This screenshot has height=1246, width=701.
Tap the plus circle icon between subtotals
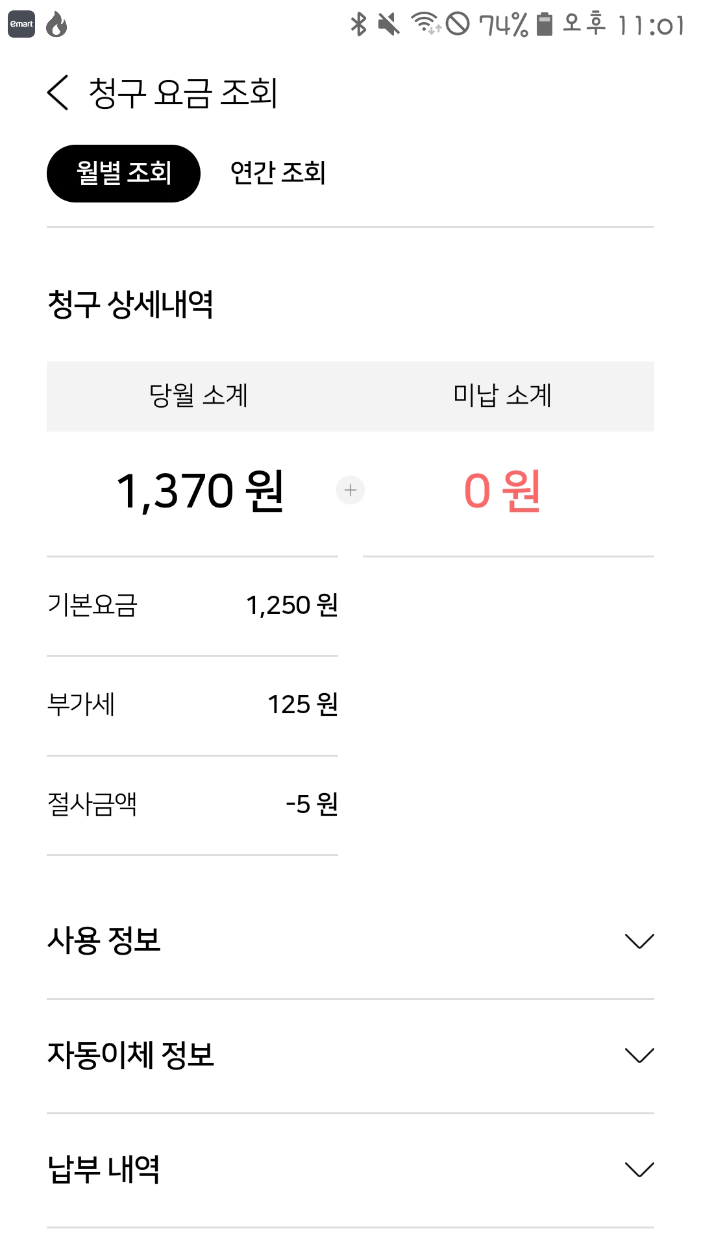tap(350, 490)
